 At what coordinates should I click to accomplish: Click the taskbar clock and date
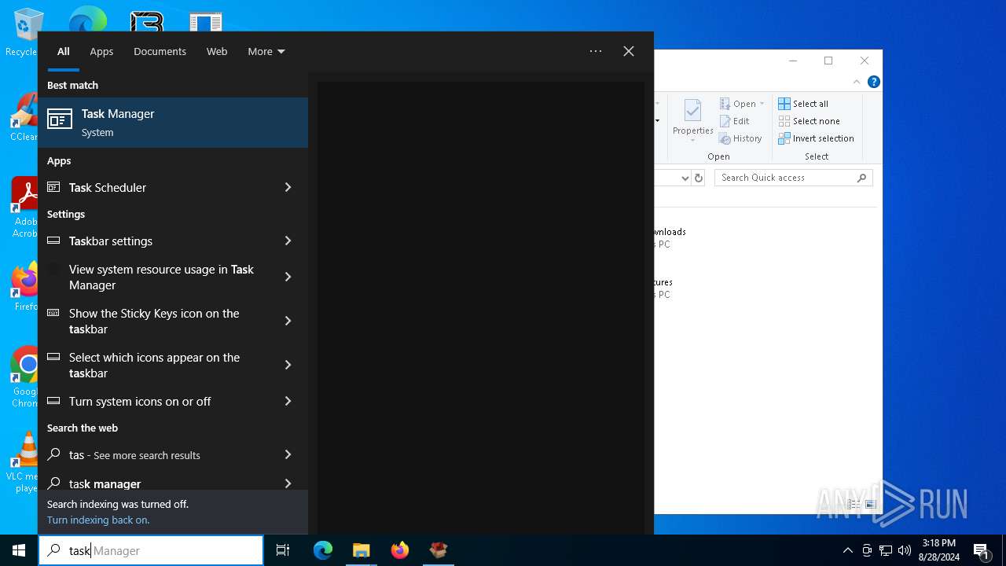click(x=939, y=550)
